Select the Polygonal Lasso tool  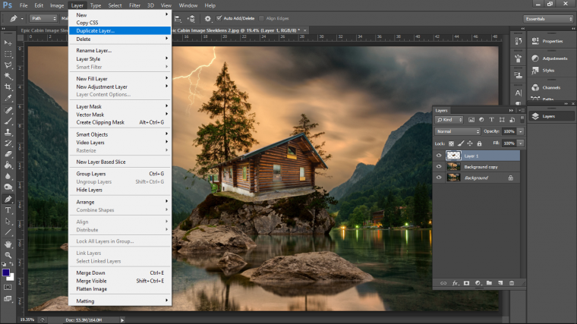pyautogui.click(x=8, y=65)
